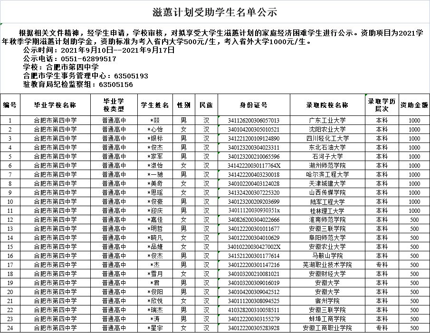Click the 录取院校名称 header cell
This screenshot has height=333, width=430.
[x=327, y=105]
